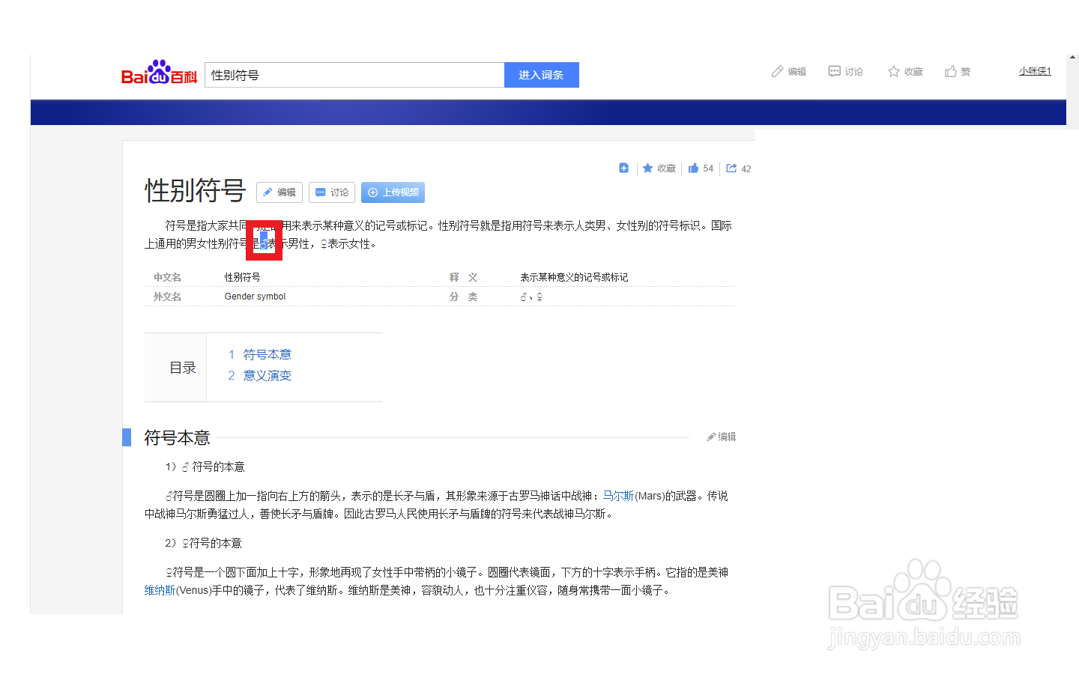Follow the 马尔斯 hyperlink in the article
The height and width of the screenshot is (674, 1079).
click(616, 496)
